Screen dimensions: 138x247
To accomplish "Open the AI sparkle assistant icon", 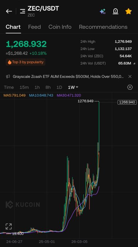I will click(103, 12).
